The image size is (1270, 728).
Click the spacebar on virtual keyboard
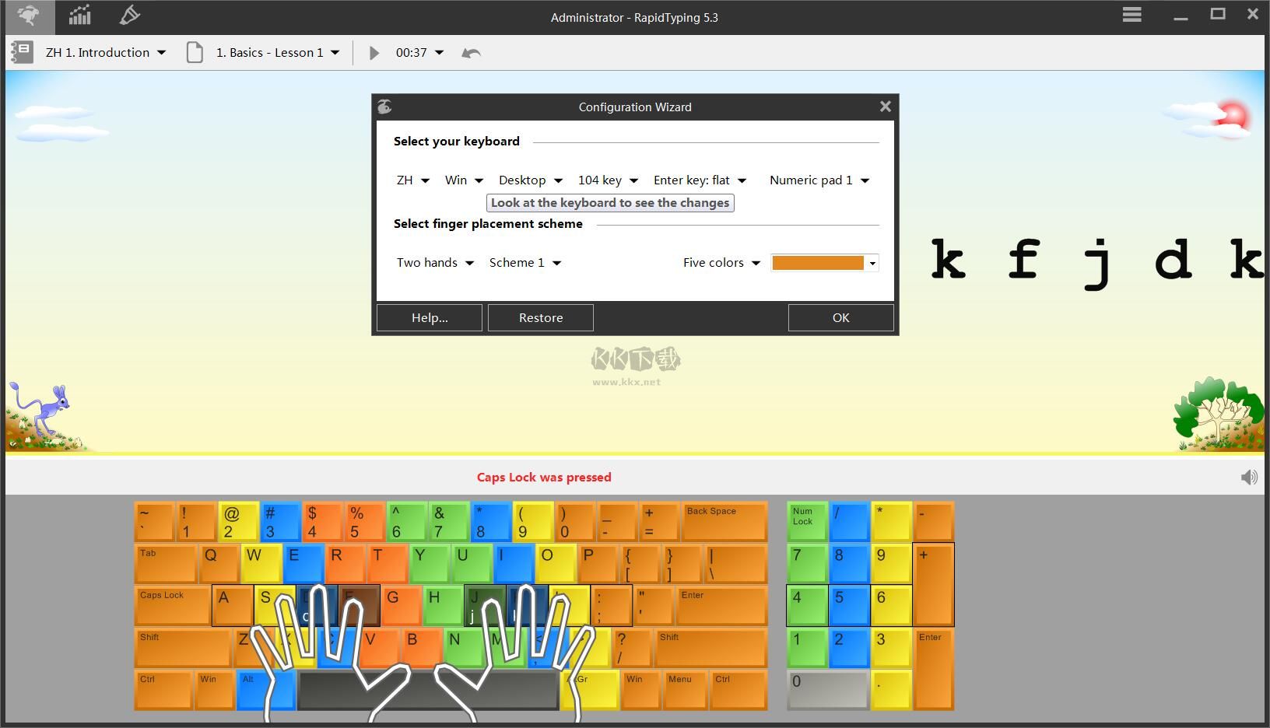coord(428,690)
